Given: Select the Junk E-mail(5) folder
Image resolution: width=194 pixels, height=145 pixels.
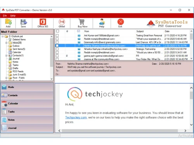Looking at the screenshot, I should point(19,75).
